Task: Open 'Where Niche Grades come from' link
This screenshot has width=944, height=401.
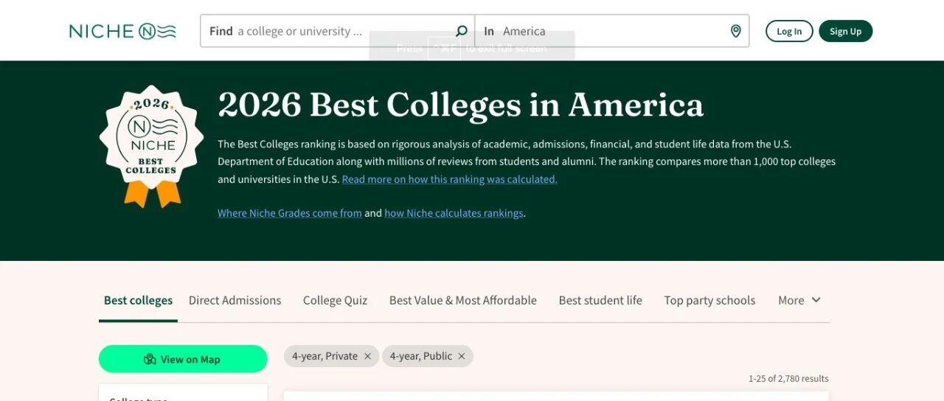Action: (x=290, y=213)
